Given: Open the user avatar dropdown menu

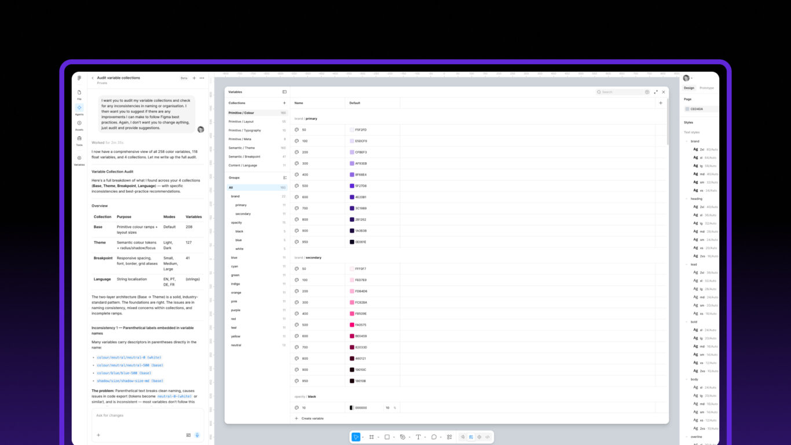Looking at the screenshot, I should [x=688, y=78].
